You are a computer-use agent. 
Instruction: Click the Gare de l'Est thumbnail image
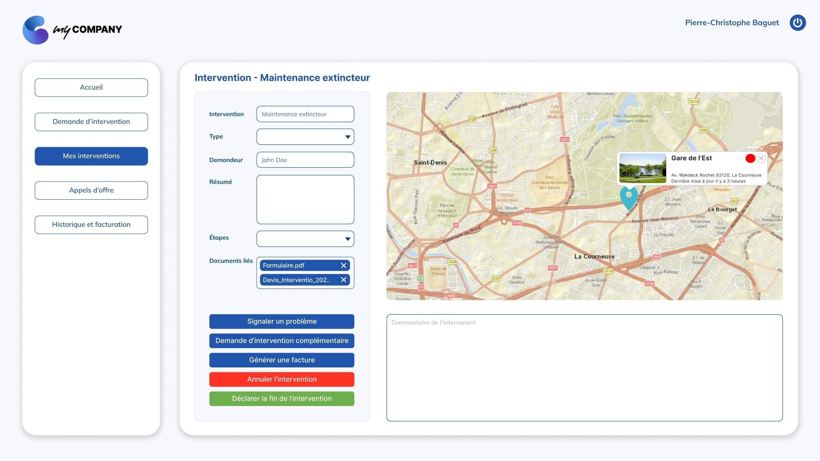[x=642, y=168]
